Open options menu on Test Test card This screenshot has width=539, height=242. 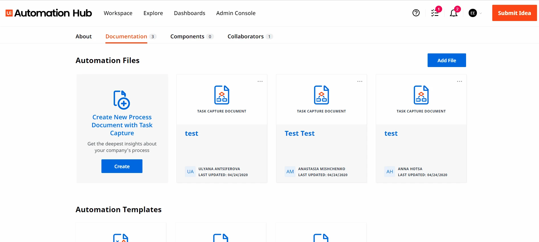[360, 82]
